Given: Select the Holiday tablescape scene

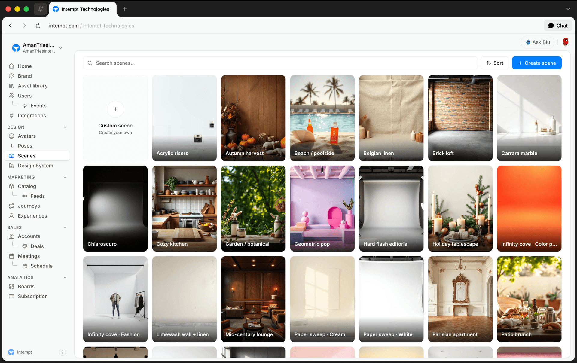Looking at the screenshot, I should point(460,209).
